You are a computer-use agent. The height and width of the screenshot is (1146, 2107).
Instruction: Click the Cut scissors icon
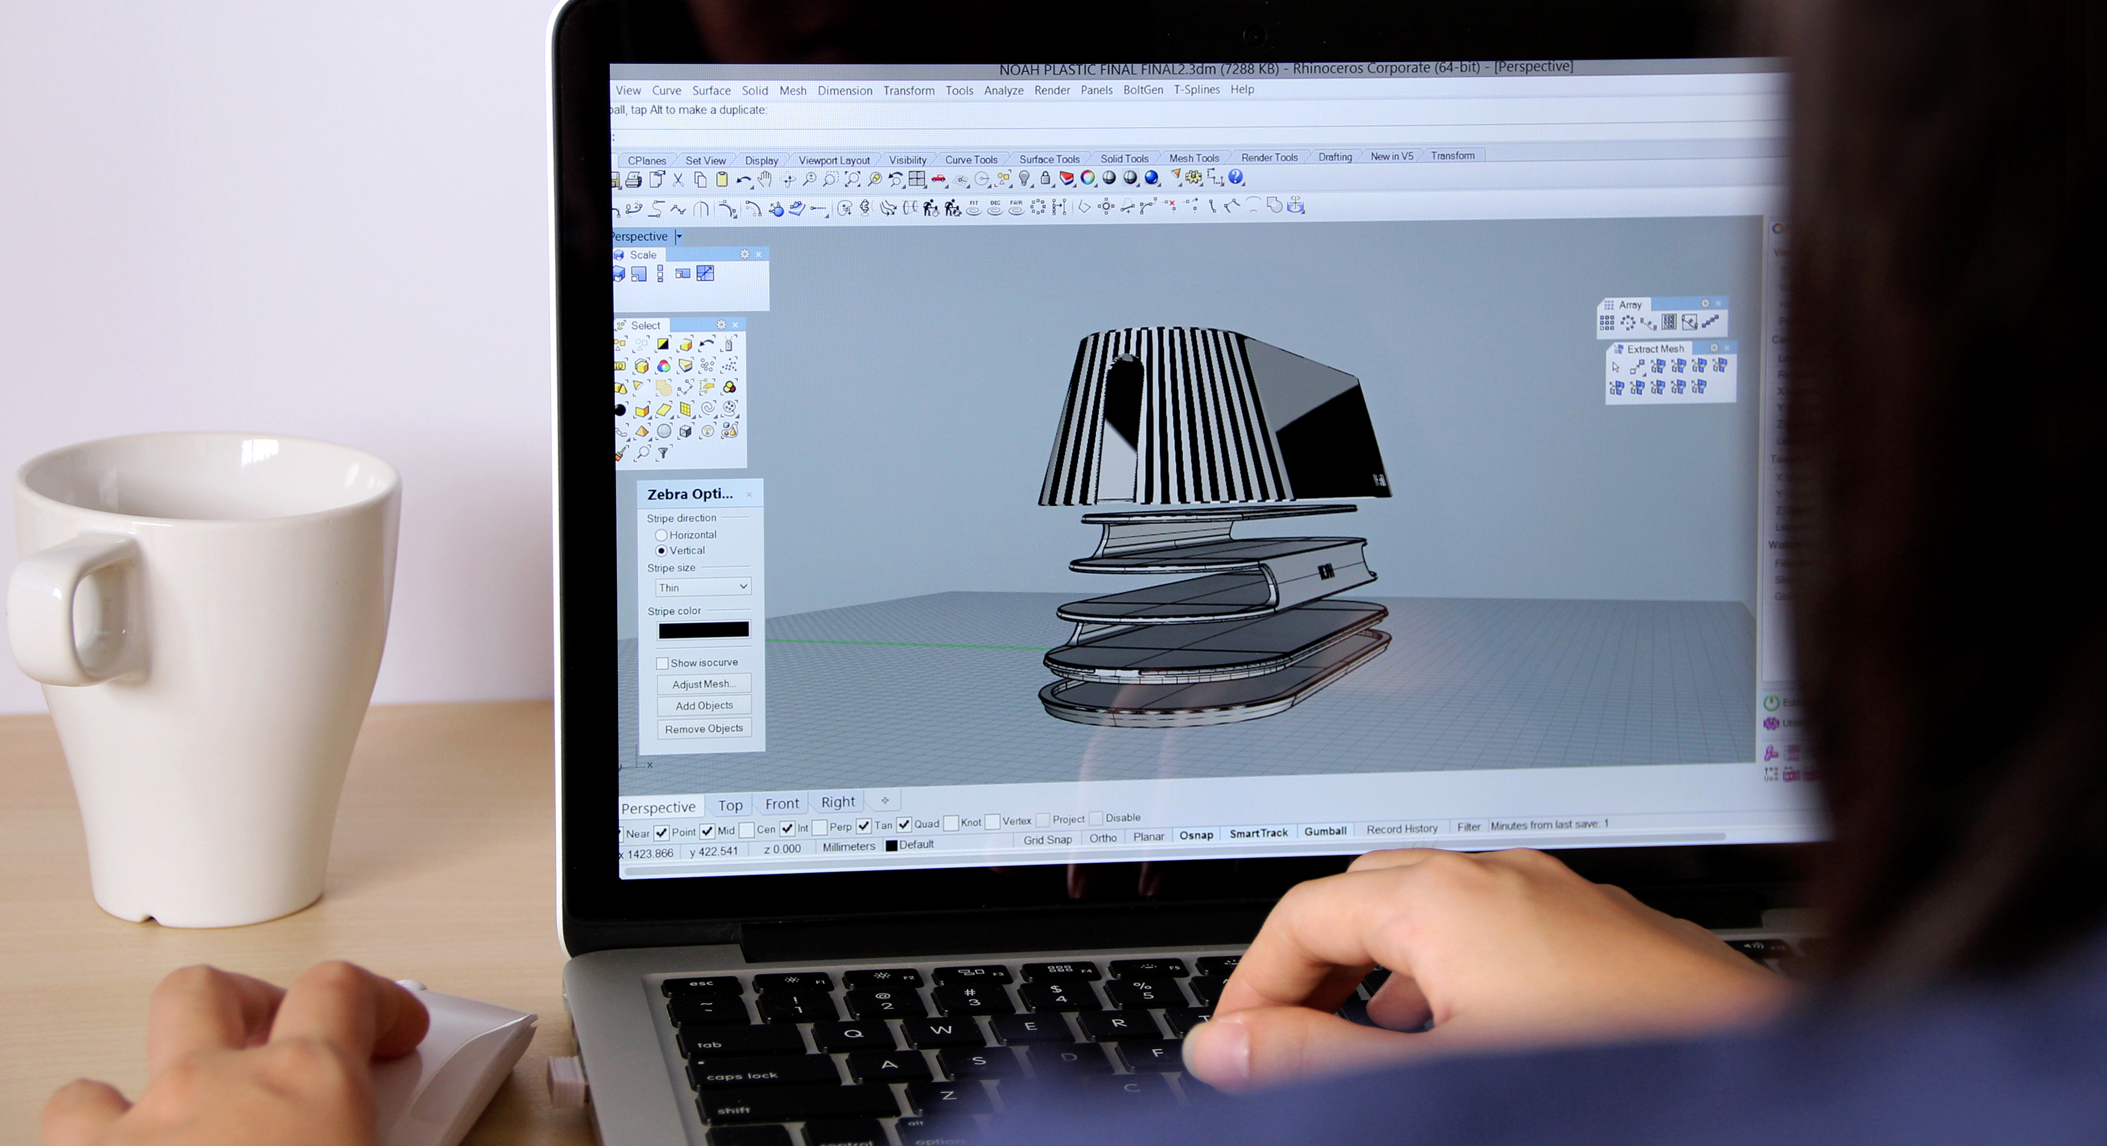678,180
